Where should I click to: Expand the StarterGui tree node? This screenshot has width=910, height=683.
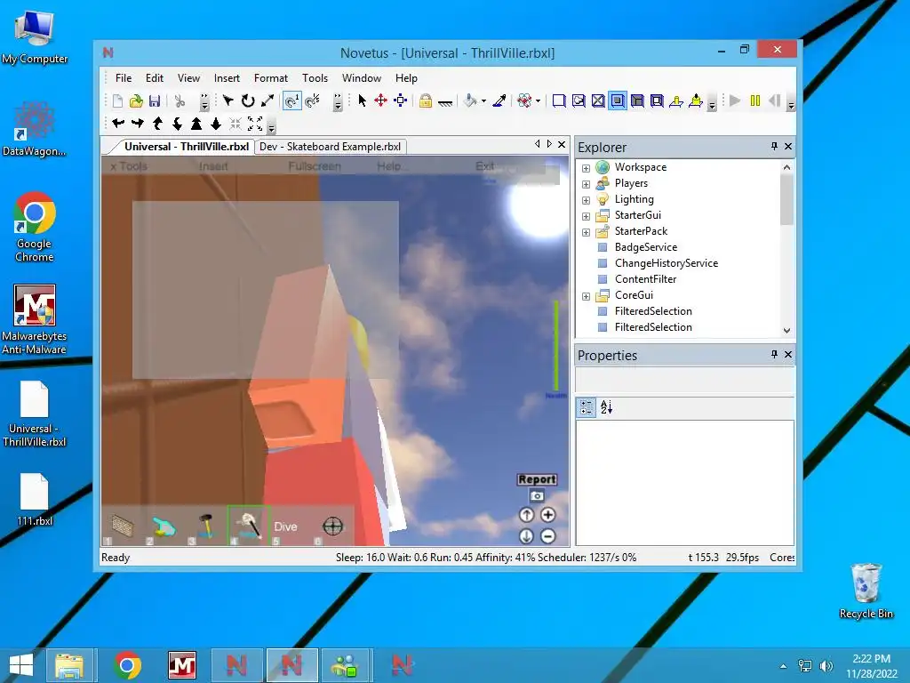(586, 216)
